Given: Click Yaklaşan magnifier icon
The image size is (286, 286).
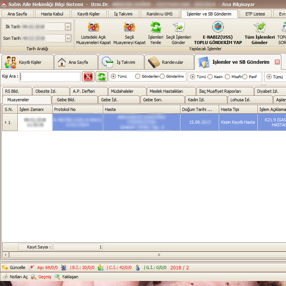Looking at the screenshot, I should (x=57, y=277).
